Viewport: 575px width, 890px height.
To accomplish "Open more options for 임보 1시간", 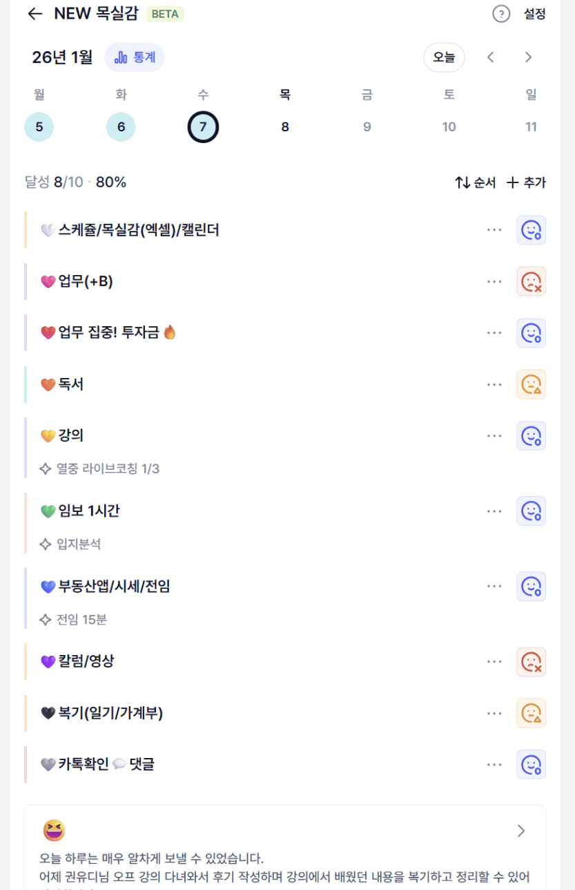I will coord(494,511).
